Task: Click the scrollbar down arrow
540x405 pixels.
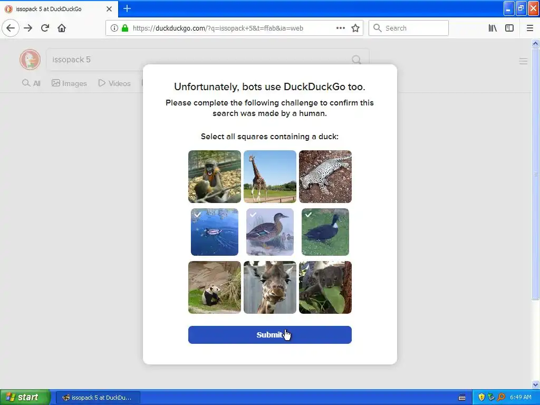Action: pos(535,384)
